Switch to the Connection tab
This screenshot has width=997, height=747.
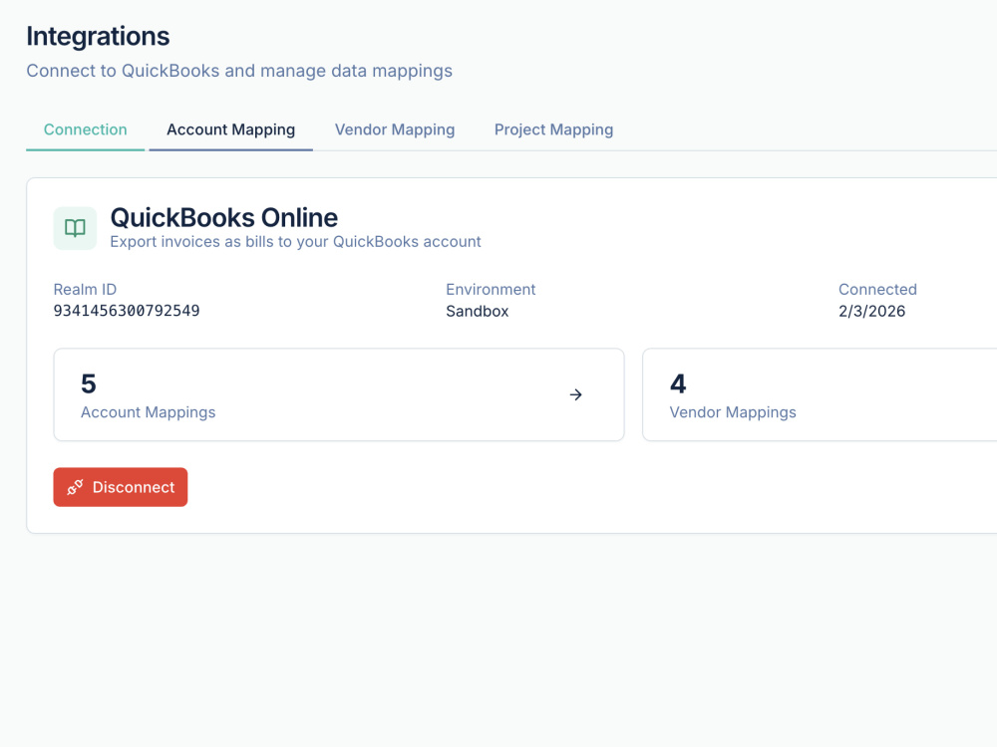pyautogui.click(x=85, y=129)
